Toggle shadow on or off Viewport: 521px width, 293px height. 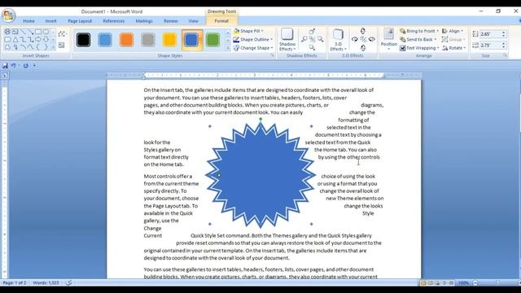[312, 39]
